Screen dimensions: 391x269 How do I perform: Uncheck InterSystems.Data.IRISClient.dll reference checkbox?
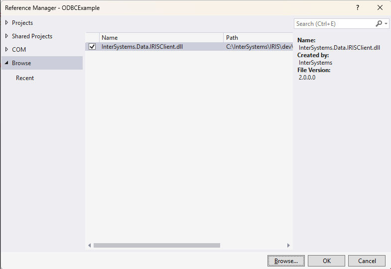(x=92, y=47)
